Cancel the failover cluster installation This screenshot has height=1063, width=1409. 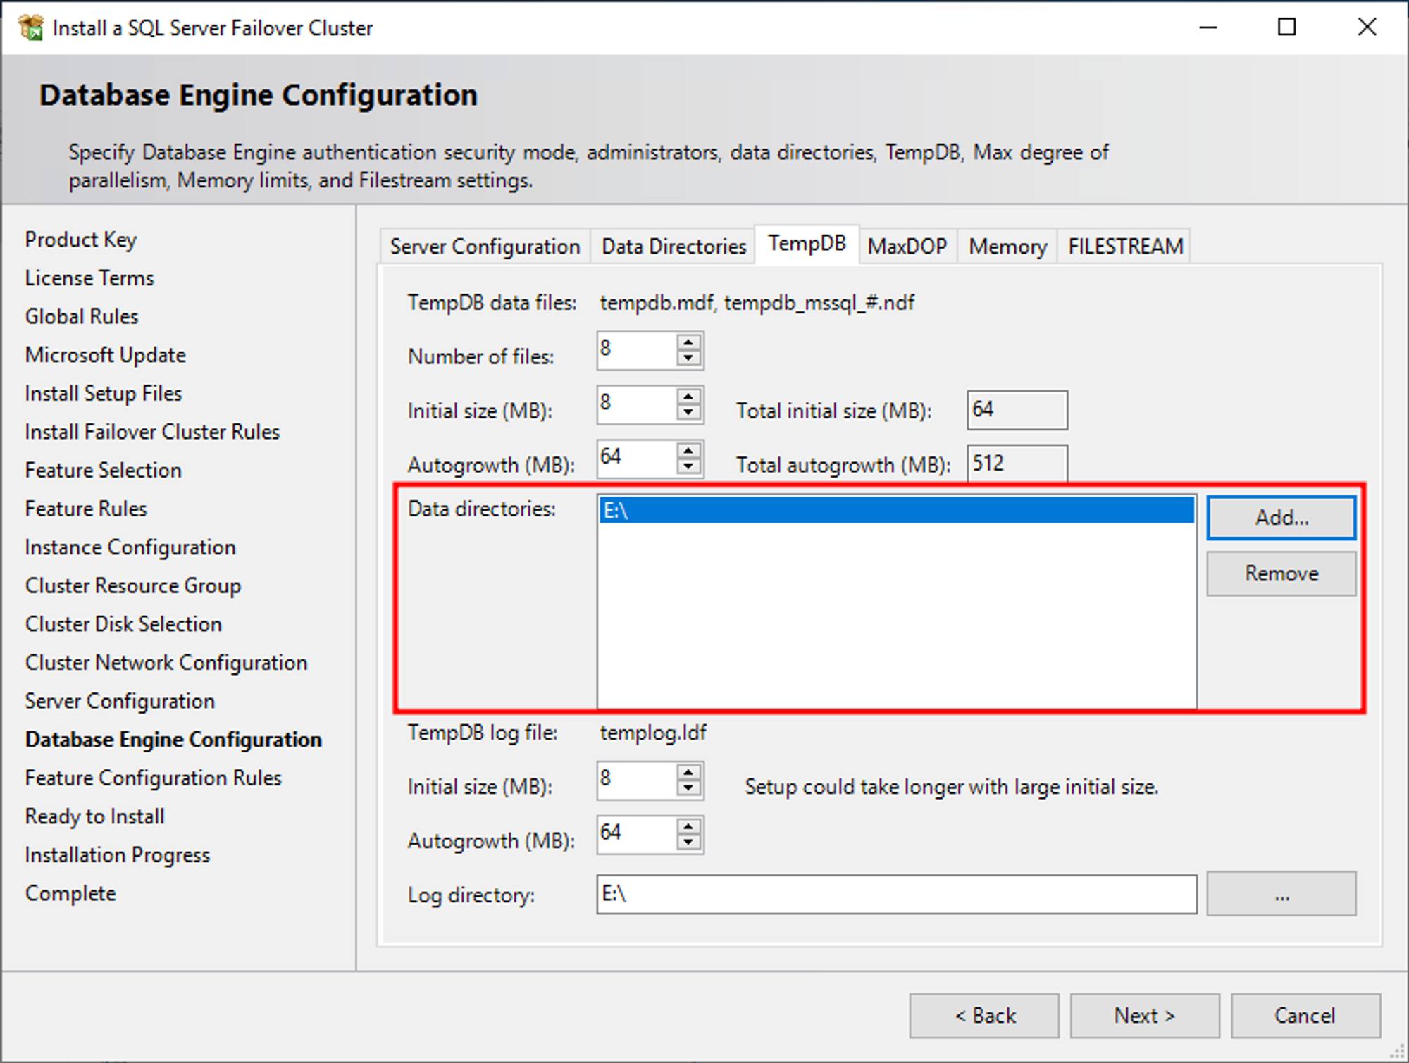(1305, 1015)
